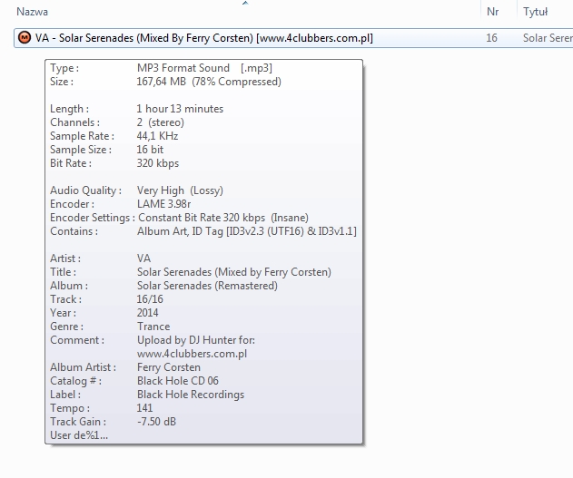Click the truncated Solar Seren title cell
The image size is (573, 478).
(x=548, y=38)
